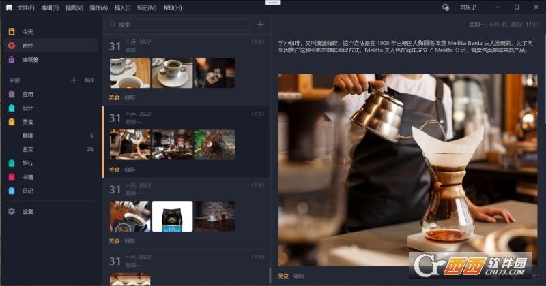Click the cyan 设计 tag icon
This screenshot has height=286, width=546.
tap(12, 108)
